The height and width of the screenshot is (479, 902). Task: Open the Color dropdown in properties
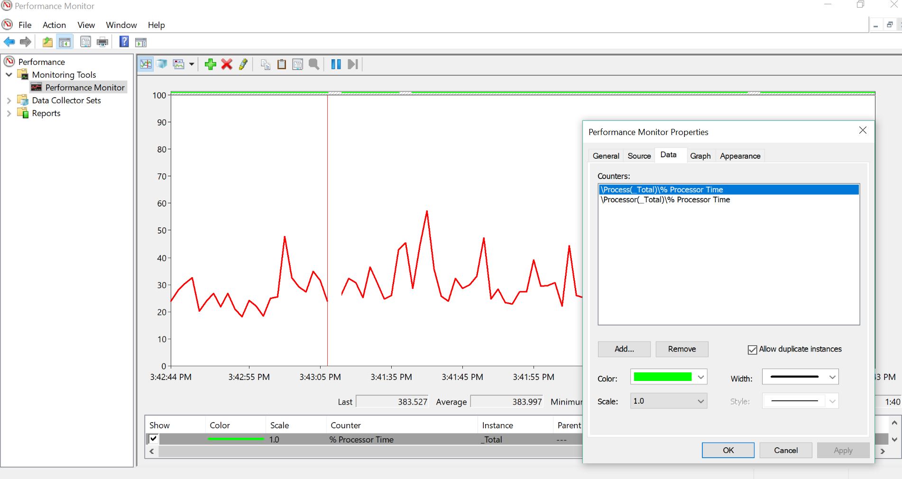point(700,377)
